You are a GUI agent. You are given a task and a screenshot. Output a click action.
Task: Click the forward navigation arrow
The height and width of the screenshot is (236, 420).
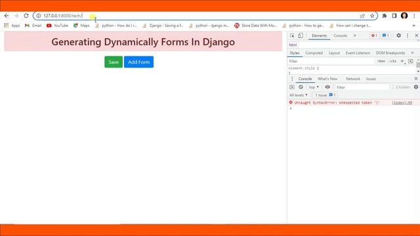click(16, 16)
